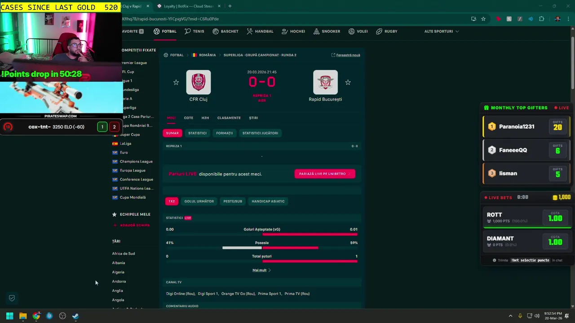Select the Handicap Asiatic odds filter

[268, 201]
